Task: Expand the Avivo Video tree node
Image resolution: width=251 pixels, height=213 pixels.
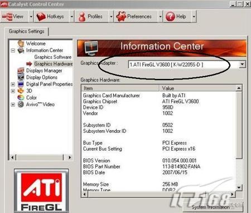Action: (13, 105)
